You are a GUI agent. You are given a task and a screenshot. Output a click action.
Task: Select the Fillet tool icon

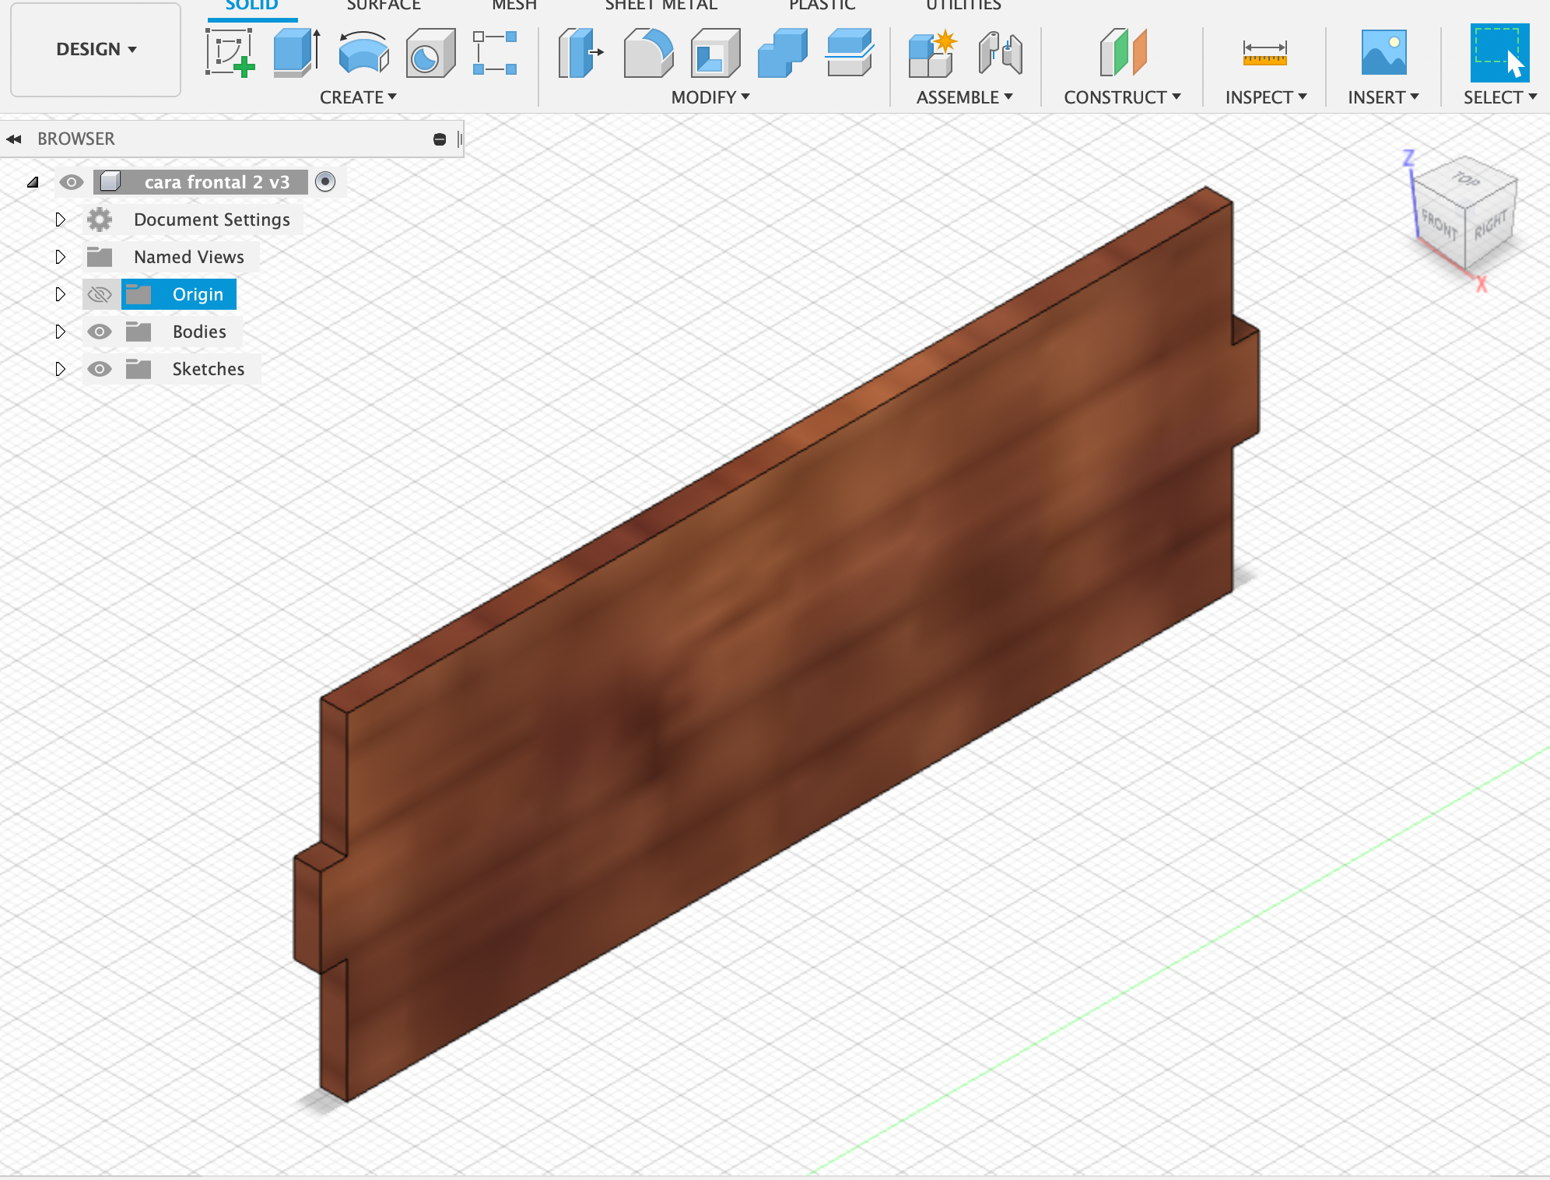648,53
